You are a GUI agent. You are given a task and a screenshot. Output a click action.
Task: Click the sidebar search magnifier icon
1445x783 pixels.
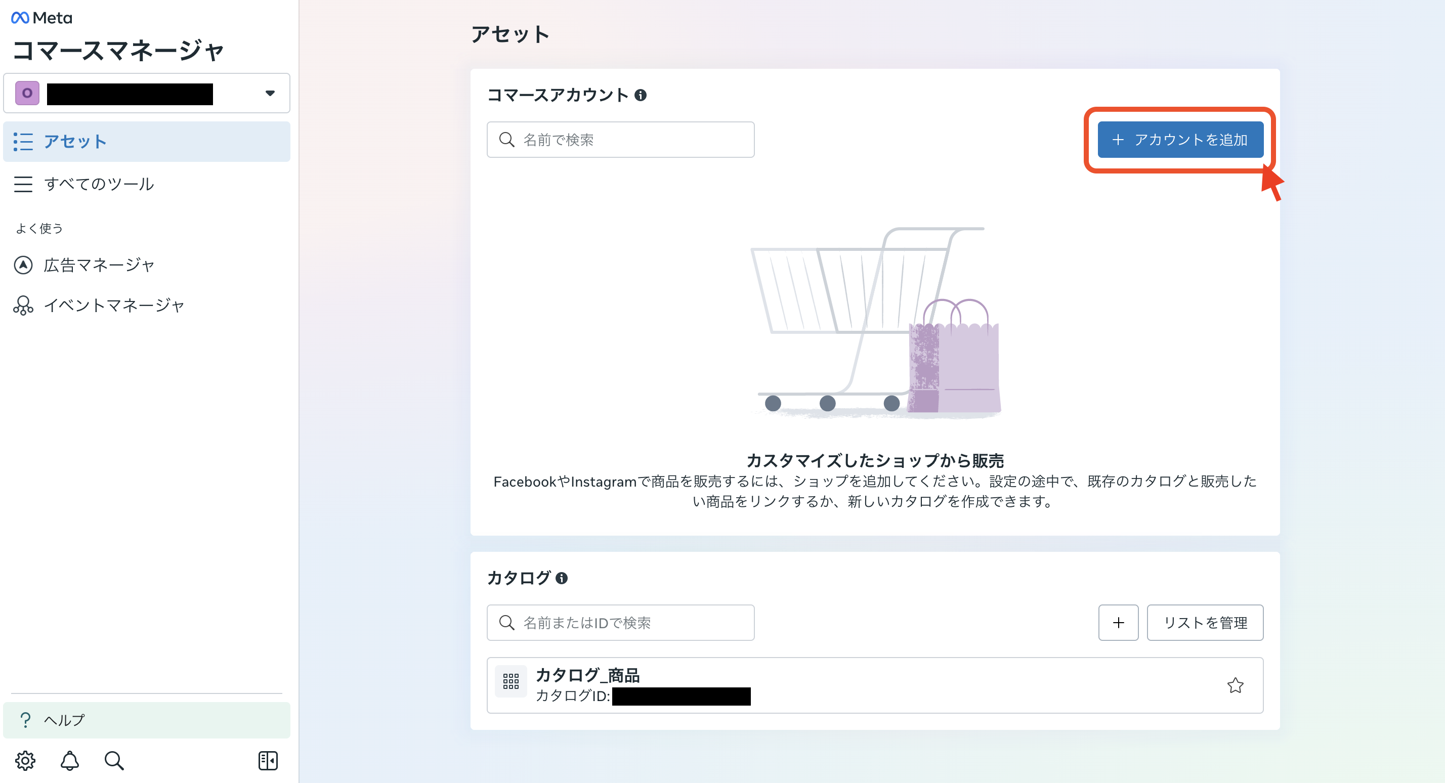coord(114,760)
